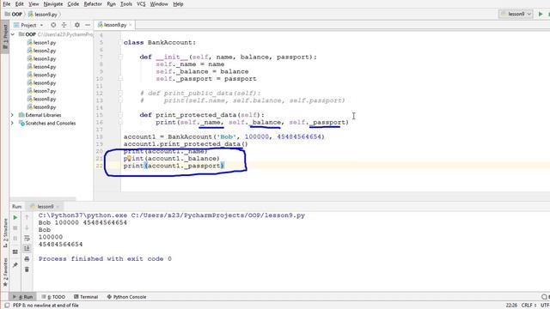Run lesson9 with the green toolbar play button
550x309 pixels.
tap(541, 14)
